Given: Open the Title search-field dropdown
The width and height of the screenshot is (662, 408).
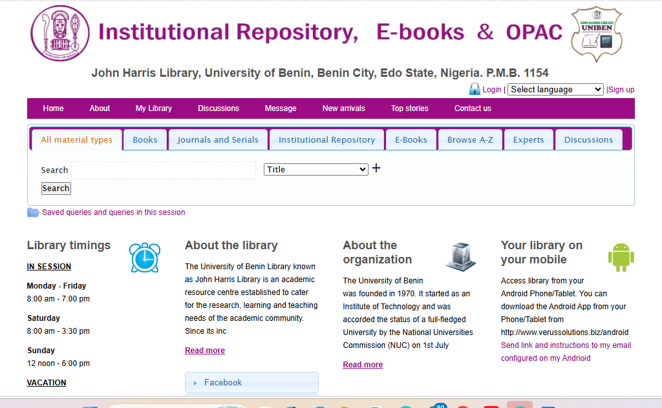Looking at the screenshot, I should [315, 169].
